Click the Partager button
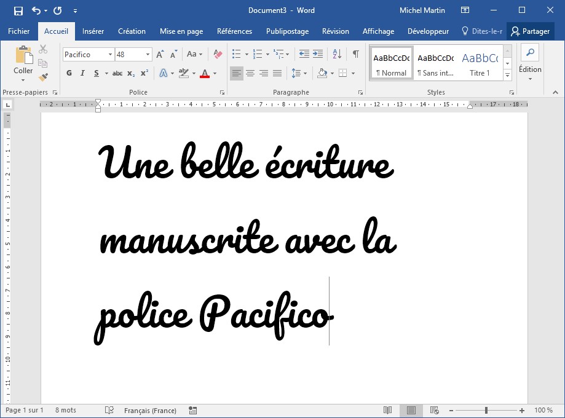The width and height of the screenshot is (565, 418). coord(530,31)
